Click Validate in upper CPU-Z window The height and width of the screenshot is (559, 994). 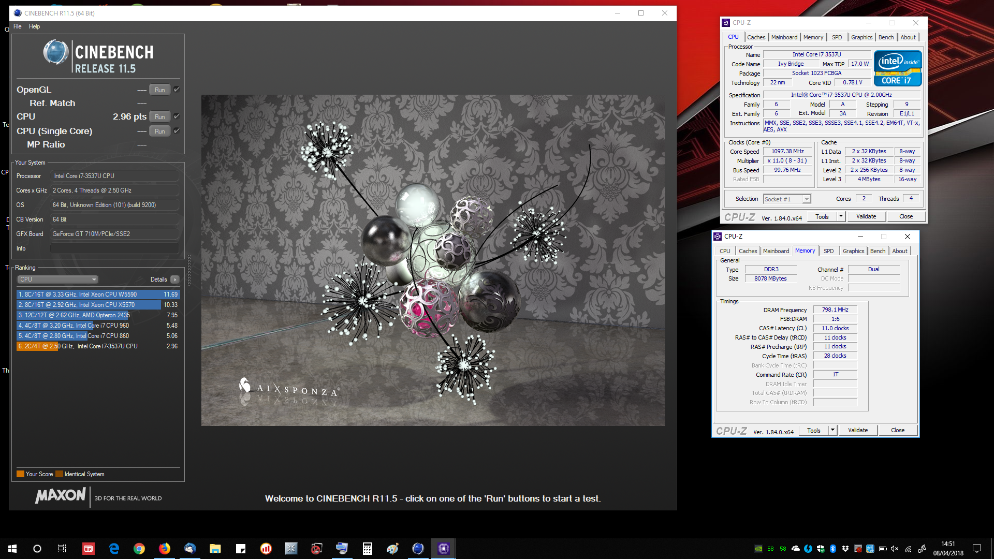click(x=866, y=216)
